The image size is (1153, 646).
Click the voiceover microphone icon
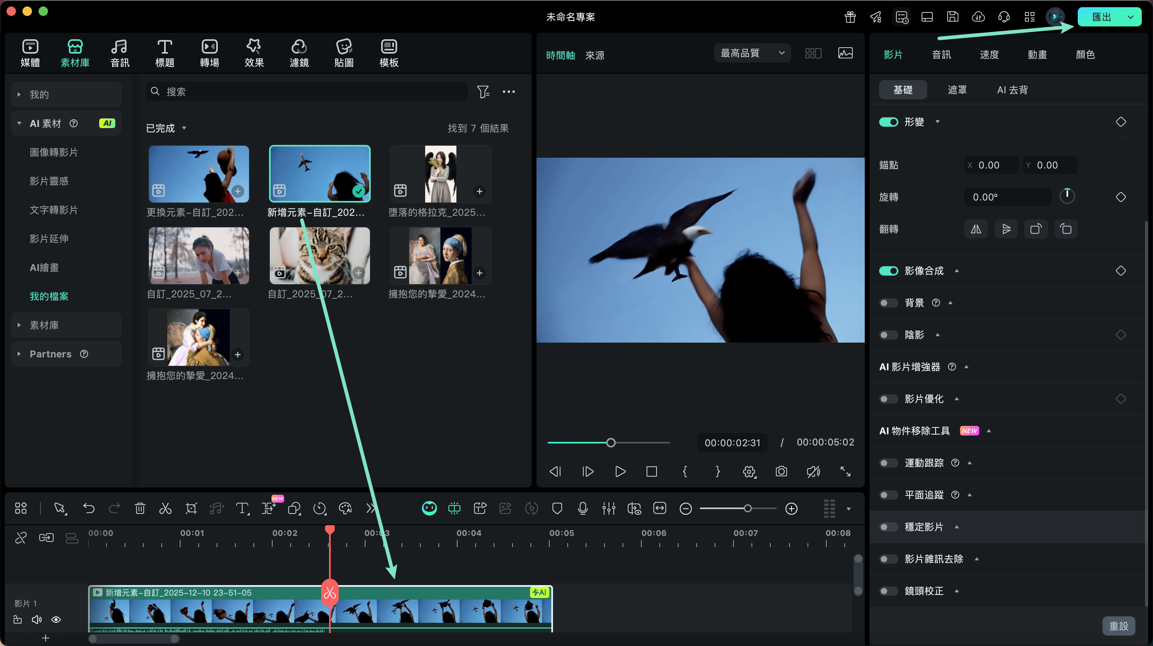(x=583, y=509)
